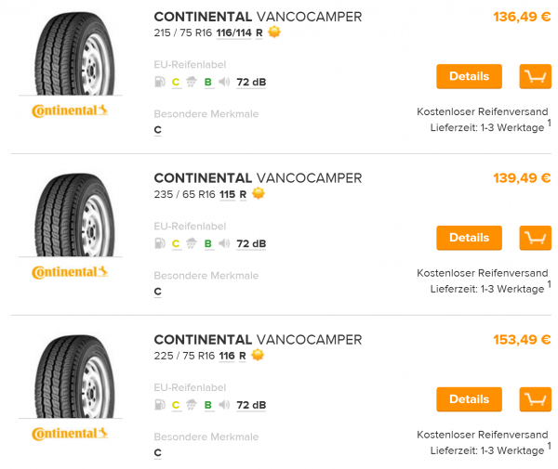Open Details for the 136,49 € tire
The width and height of the screenshot is (558, 469).
coord(469,76)
